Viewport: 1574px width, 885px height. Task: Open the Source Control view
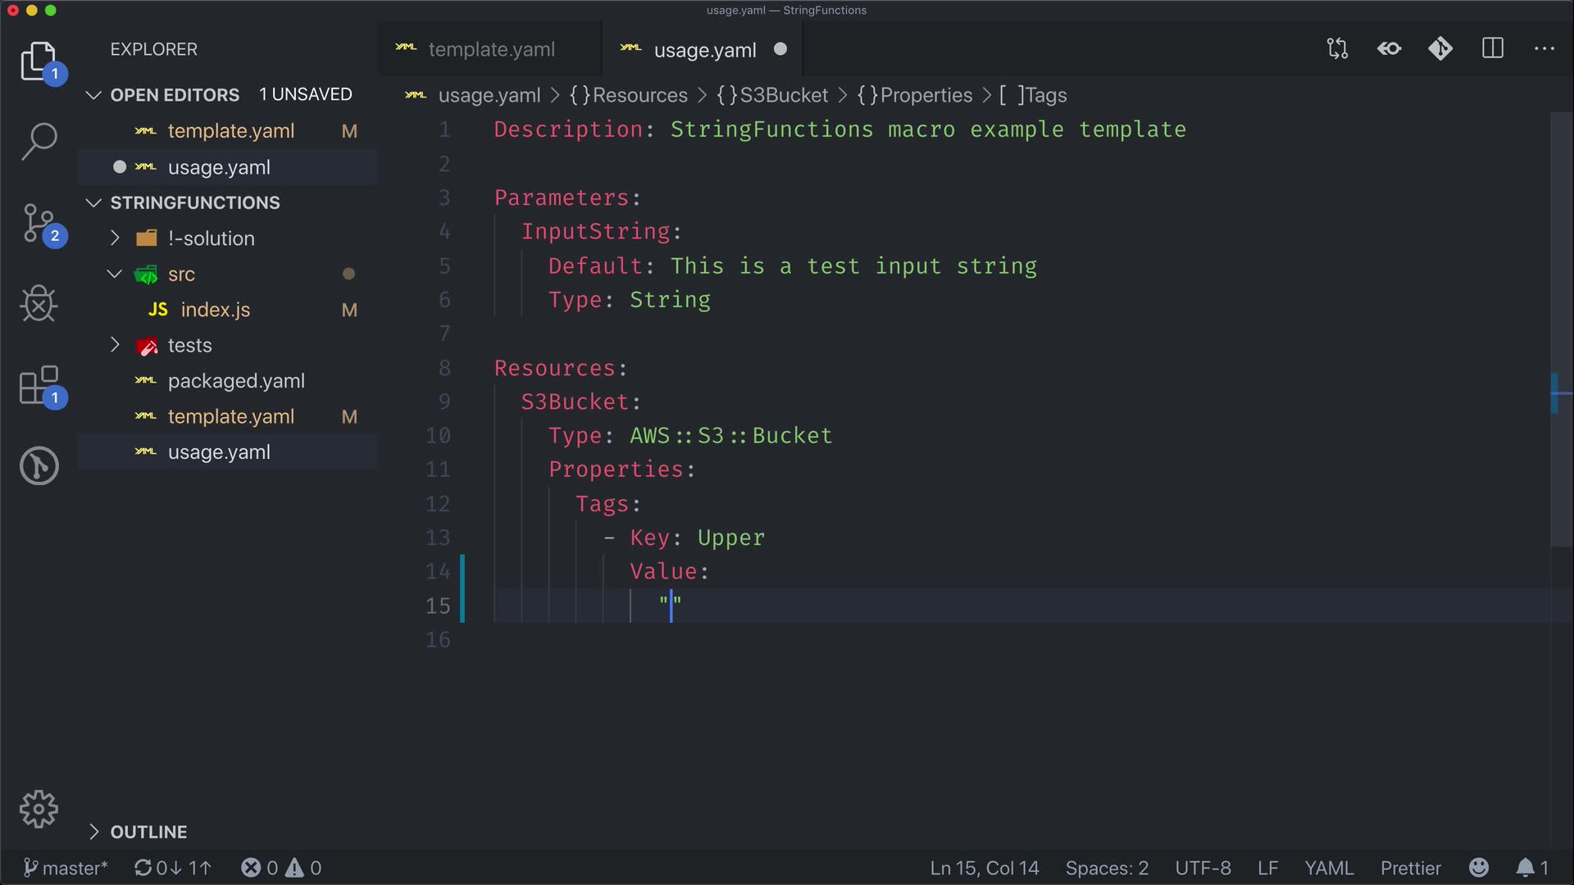tap(39, 223)
